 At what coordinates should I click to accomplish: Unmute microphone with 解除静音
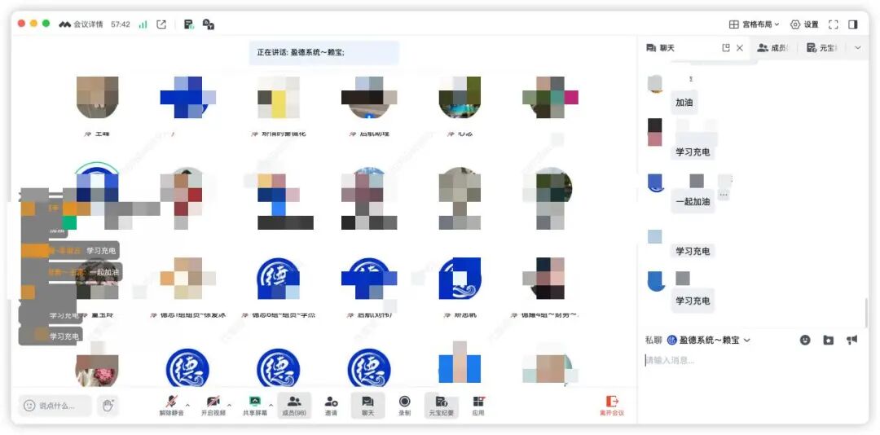point(171,405)
